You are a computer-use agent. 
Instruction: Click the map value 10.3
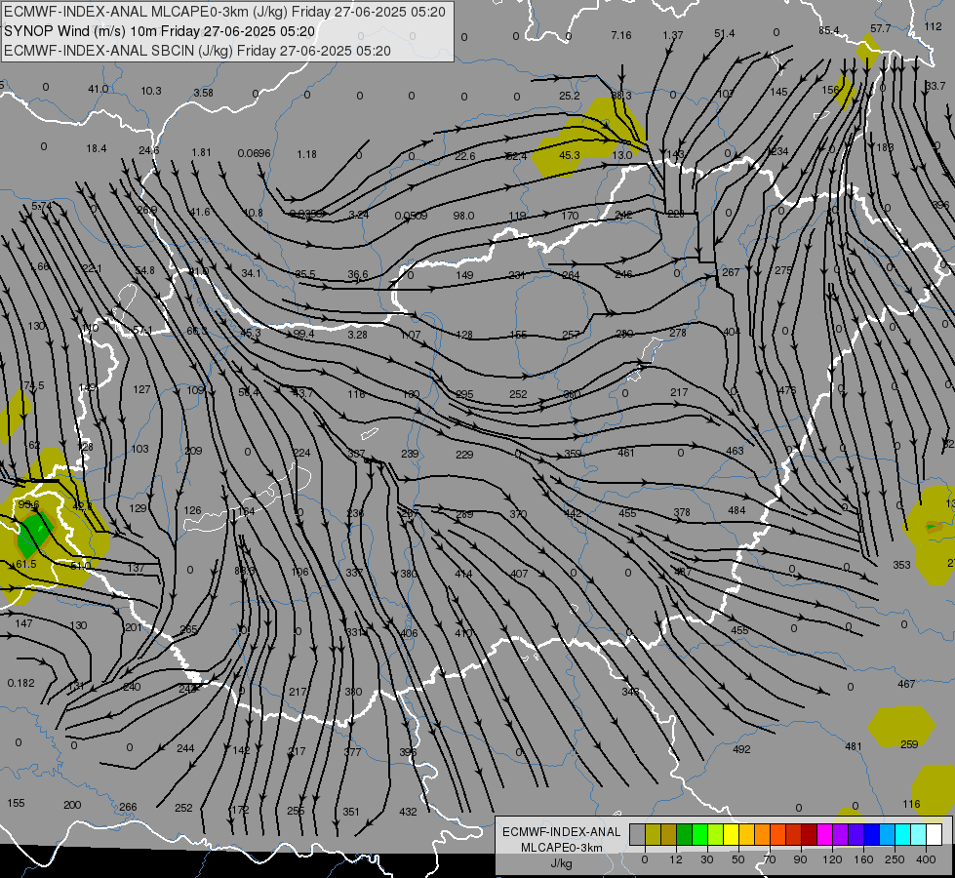151,91
